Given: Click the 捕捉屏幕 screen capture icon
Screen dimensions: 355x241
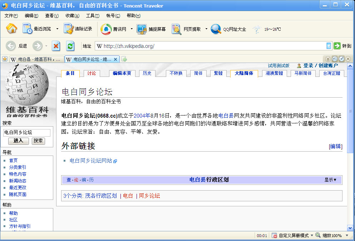Looking at the screenshot, I should coord(142,29).
